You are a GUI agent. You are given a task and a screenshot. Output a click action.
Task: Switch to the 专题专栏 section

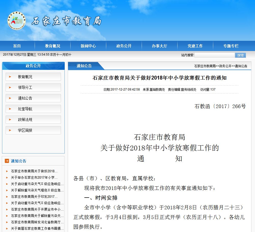231,46
